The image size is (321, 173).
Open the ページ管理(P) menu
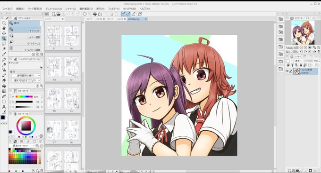tap(35, 9)
